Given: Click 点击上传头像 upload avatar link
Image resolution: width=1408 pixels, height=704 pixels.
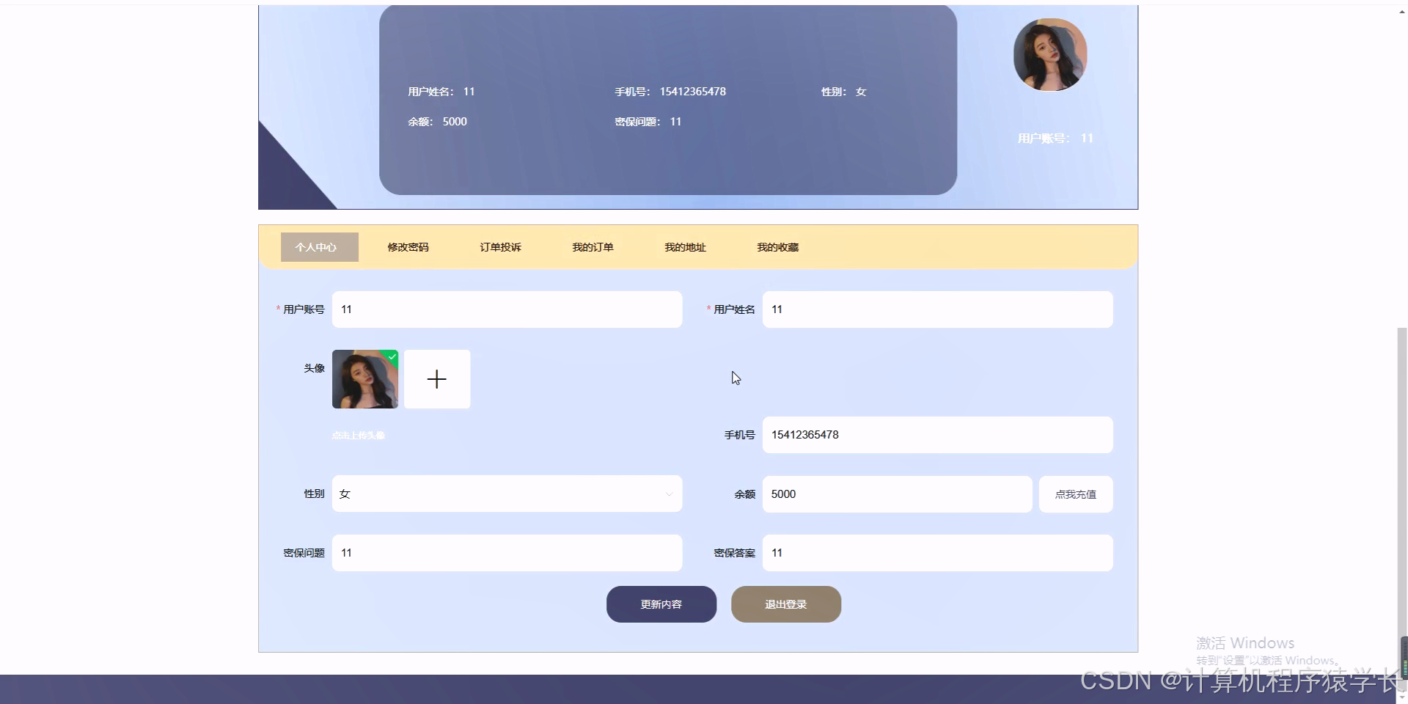Looking at the screenshot, I should (359, 434).
